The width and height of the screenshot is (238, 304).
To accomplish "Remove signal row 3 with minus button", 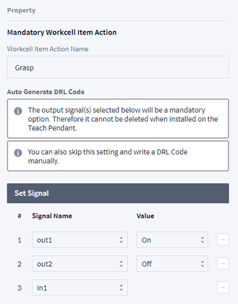I will [x=223, y=288].
